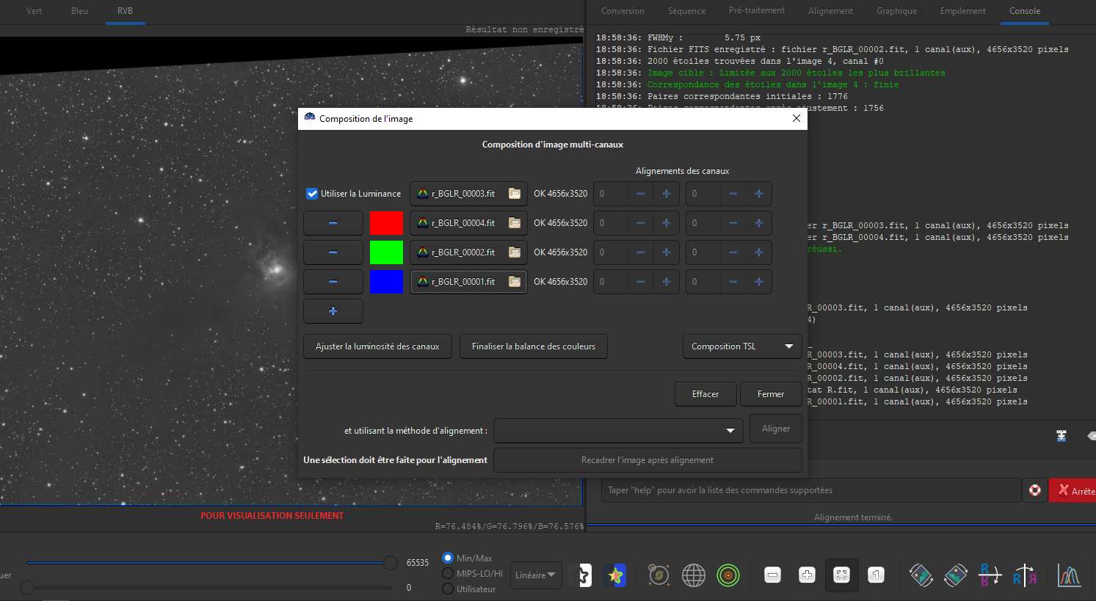Open the Séquence tab
1096x601 pixels.
pyautogui.click(x=686, y=11)
